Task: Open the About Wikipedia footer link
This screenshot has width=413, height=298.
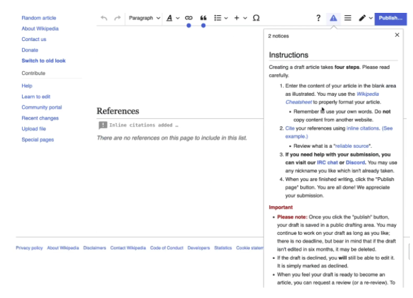Action: coord(63,248)
